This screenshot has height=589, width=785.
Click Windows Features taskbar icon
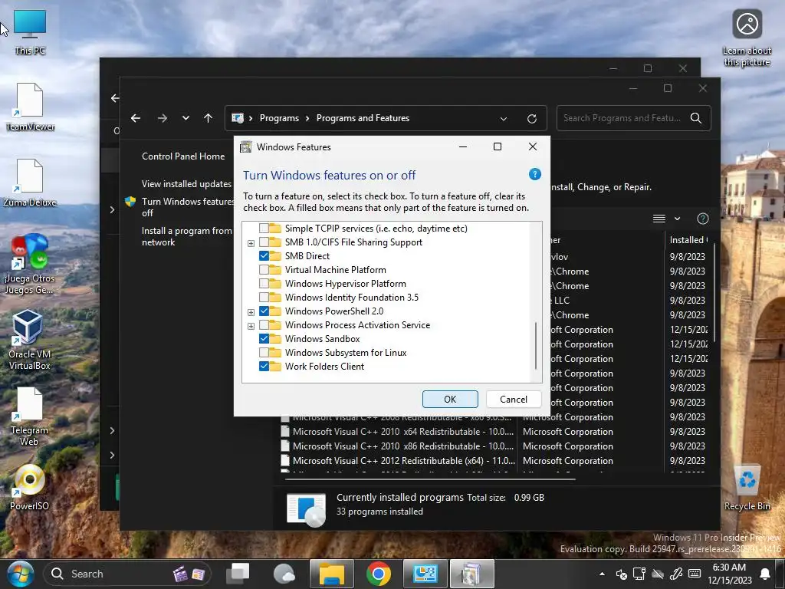coord(471,574)
